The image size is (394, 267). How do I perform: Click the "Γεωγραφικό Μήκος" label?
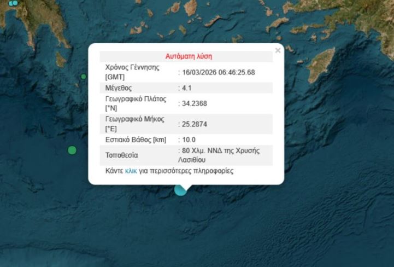pos(134,119)
